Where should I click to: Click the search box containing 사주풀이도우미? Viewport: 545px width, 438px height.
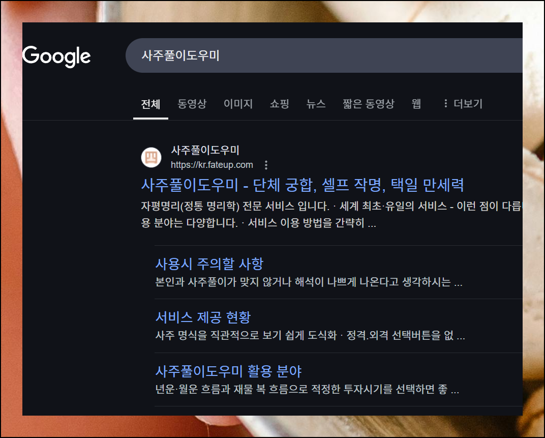point(324,55)
